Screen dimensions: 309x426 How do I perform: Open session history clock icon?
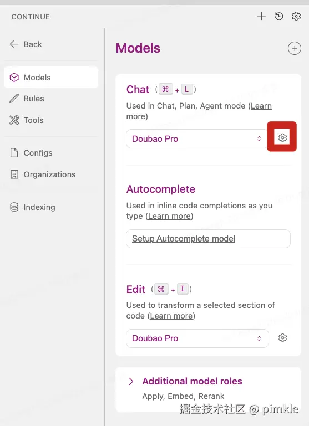pyautogui.click(x=279, y=16)
